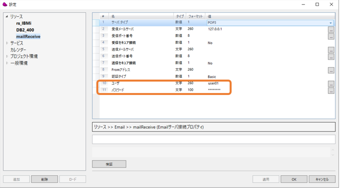Screen dimensions: 340x188
Task: Click the user01 value
Action: pos(213,83)
